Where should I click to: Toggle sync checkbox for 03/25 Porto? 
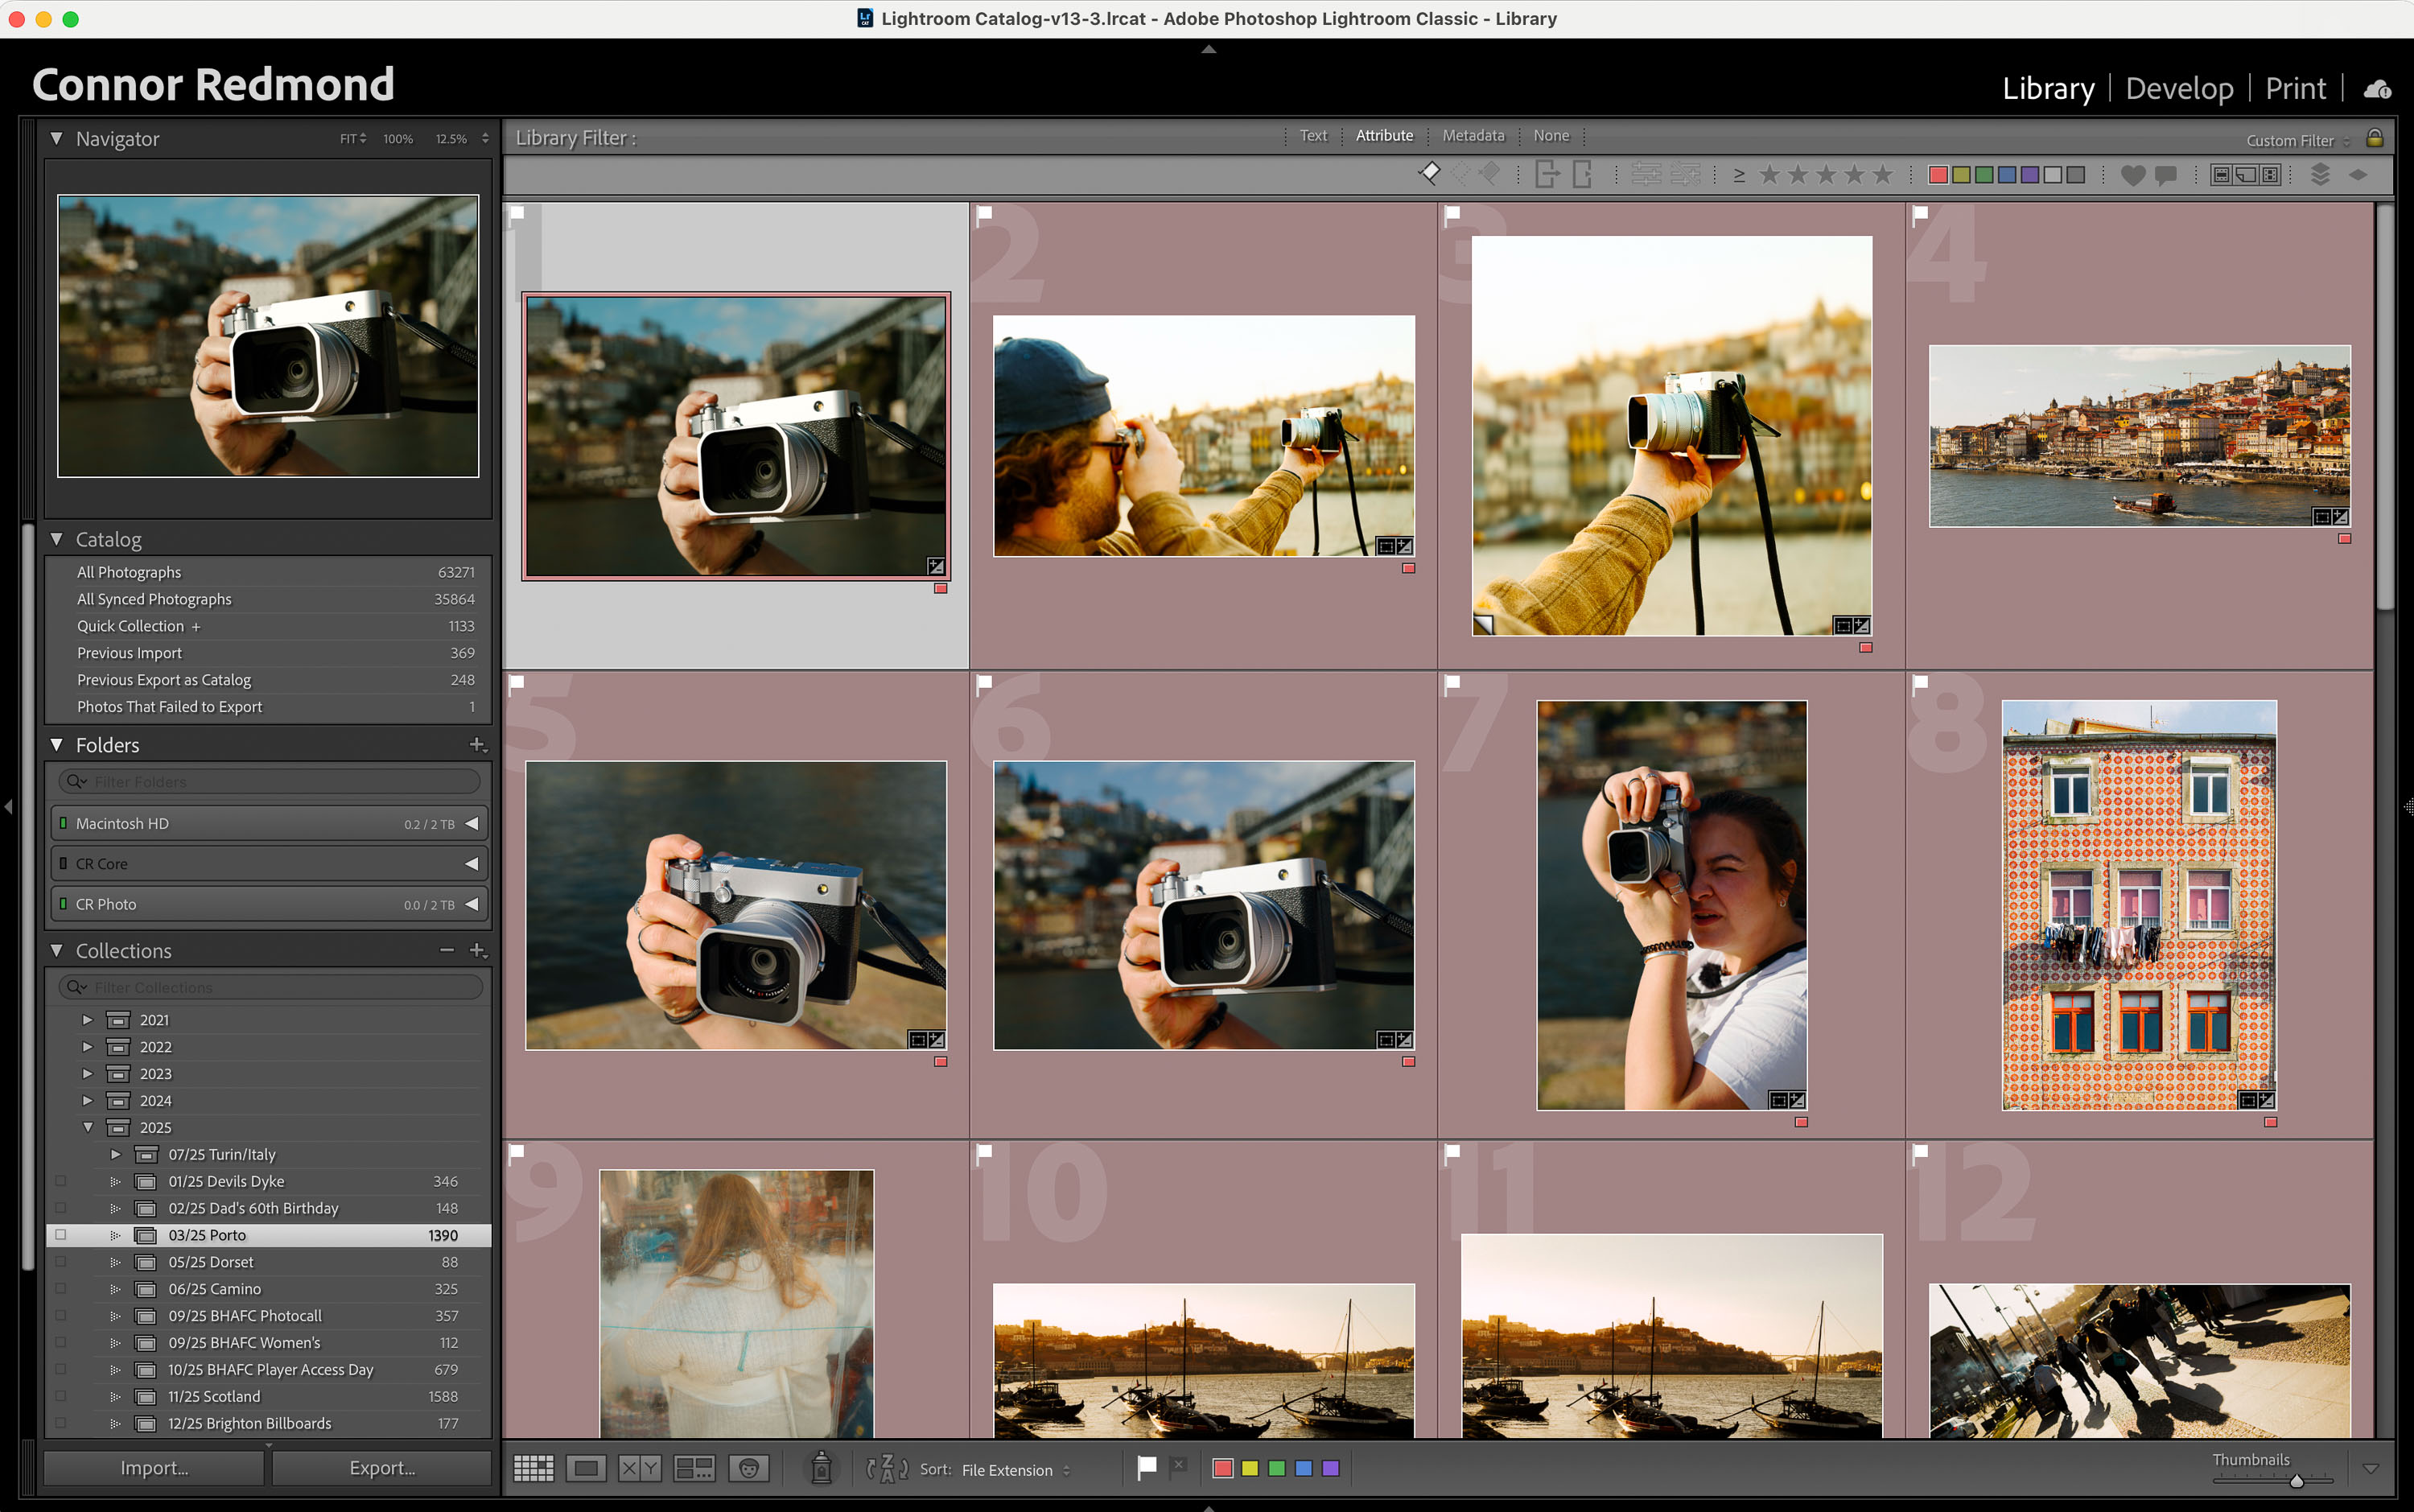(61, 1235)
